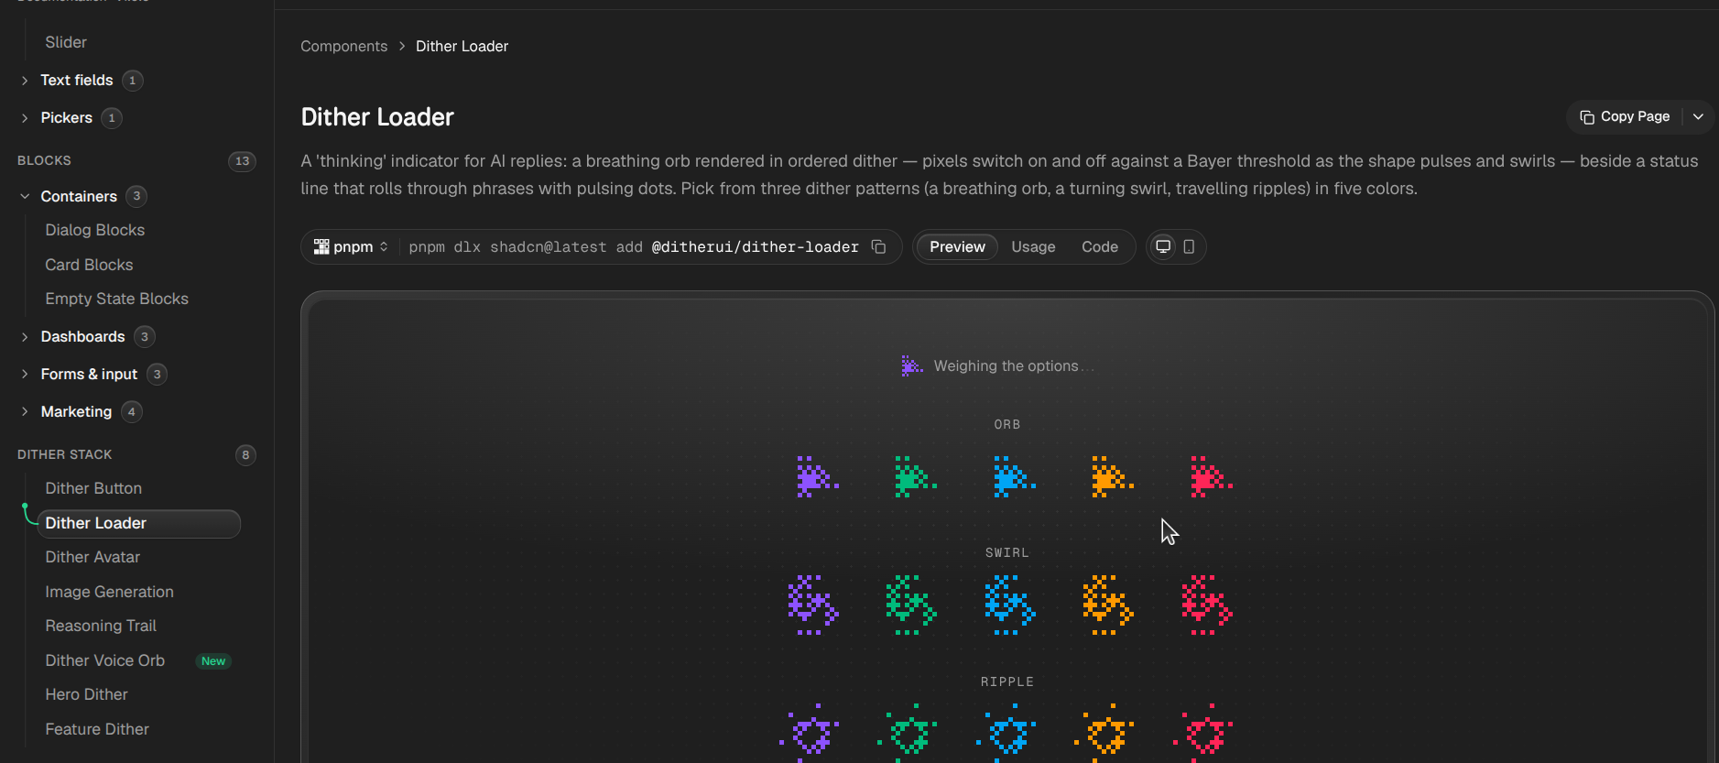
Task: Copy the pnpm install command
Action: 878,246
